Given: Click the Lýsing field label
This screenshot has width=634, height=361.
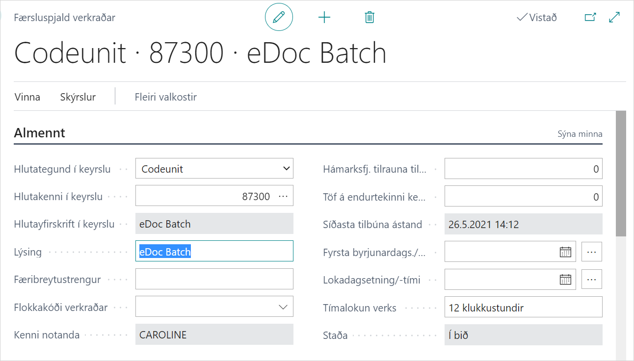Looking at the screenshot, I should click(28, 252).
